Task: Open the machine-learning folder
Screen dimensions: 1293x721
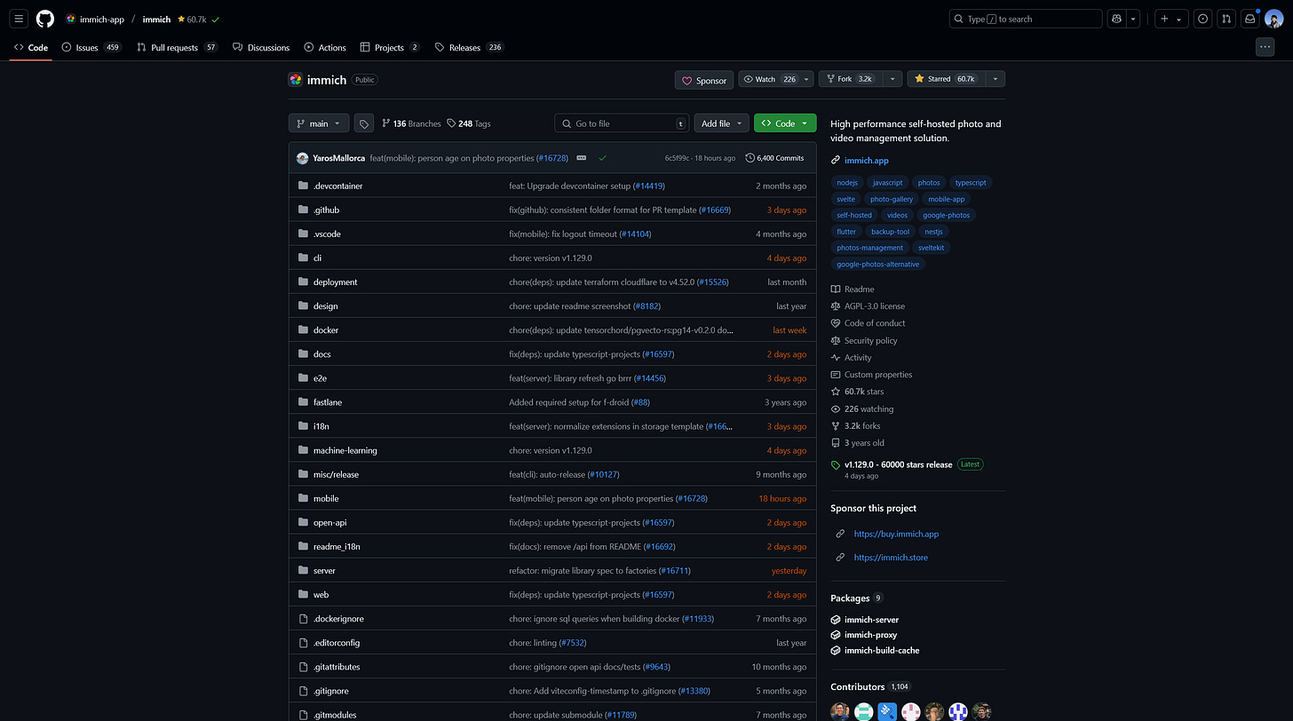Action: 345,450
